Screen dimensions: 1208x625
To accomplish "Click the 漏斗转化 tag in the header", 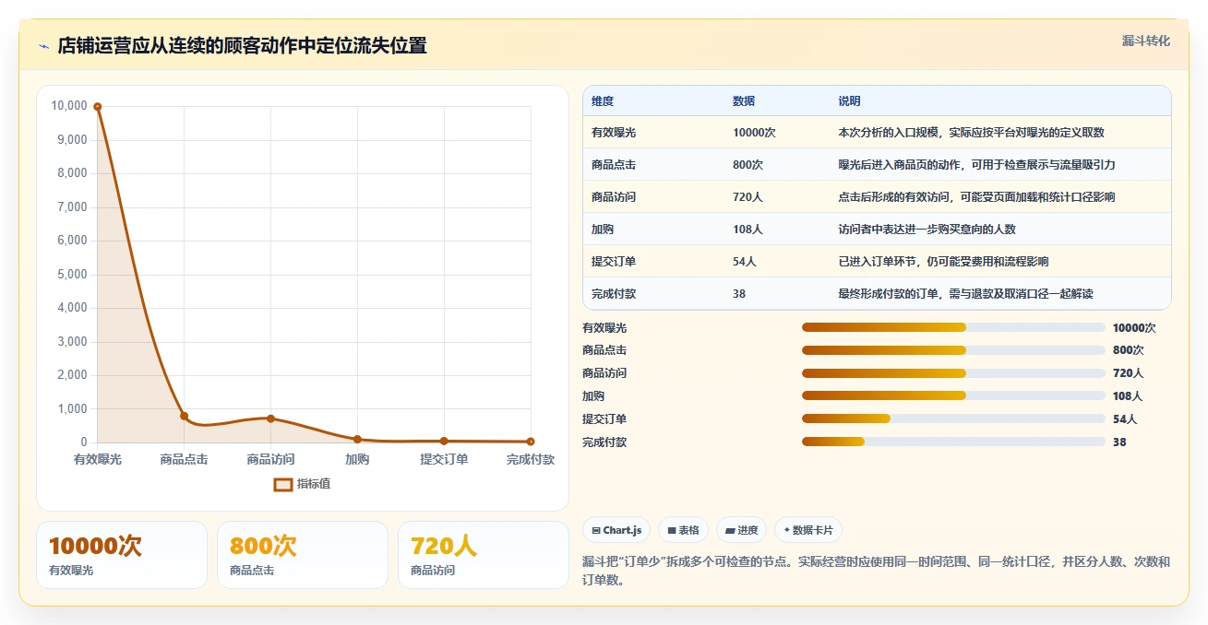I will [x=1146, y=41].
